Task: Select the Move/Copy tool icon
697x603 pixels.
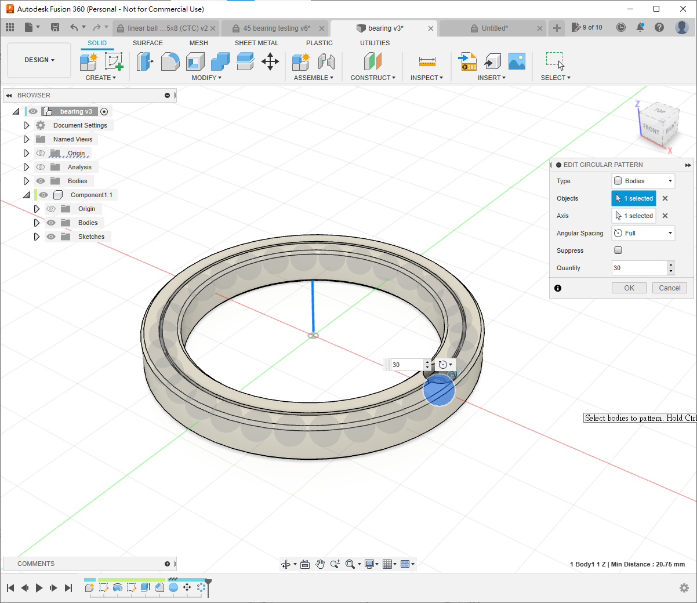Action: pyautogui.click(x=270, y=61)
